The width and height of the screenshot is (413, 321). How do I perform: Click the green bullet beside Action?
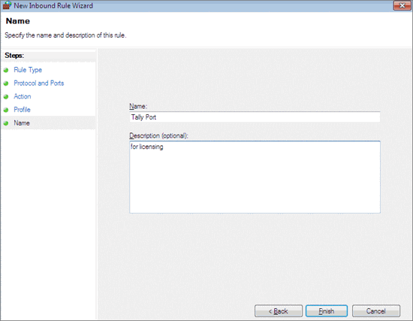[x=6, y=96]
